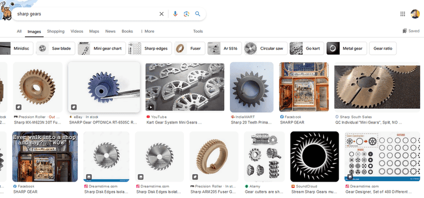This screenshot has height=198, width=424.
Task: Open Google Lens image search
Action: [187, 14]
